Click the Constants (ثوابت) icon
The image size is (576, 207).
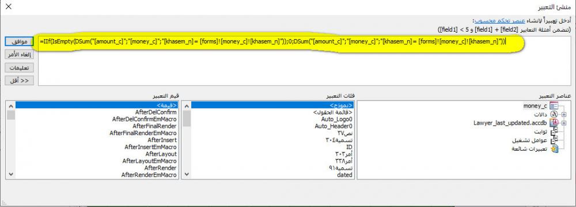(554, 132)
